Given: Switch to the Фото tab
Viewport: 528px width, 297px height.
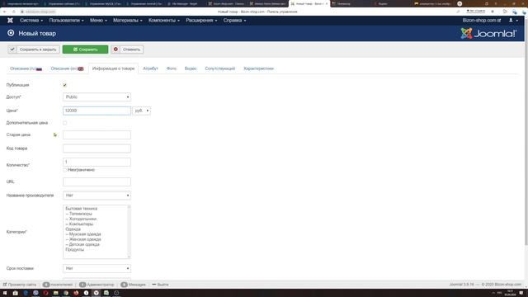Looking at the screenshot, I should (172, 68).
